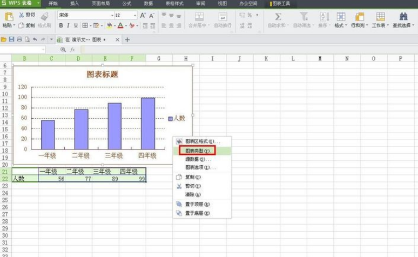Toggle Underline formatting
Image resolution: width=418 pixels, height=257 pixels.
click(76, 25)
